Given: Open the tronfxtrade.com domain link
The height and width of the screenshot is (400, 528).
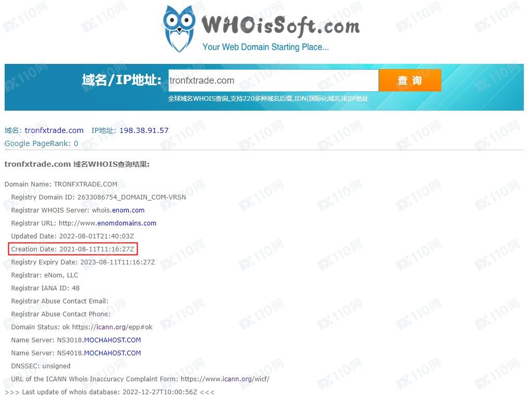Looking at the screenshot, I should 54,130.
